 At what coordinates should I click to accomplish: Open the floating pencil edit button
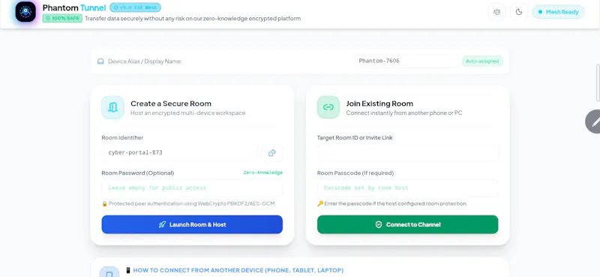point(593,122)
